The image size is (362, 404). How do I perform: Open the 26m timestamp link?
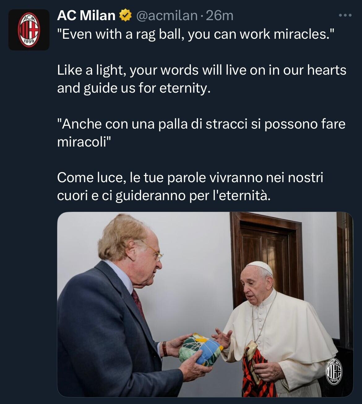click(x=219, y=15)
